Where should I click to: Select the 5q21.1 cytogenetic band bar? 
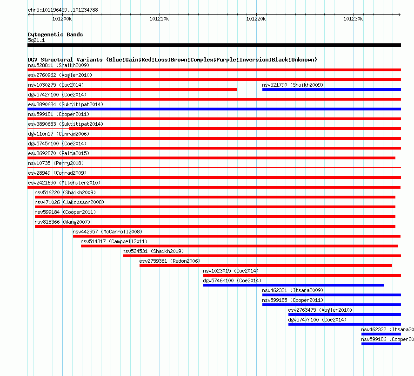214,45
